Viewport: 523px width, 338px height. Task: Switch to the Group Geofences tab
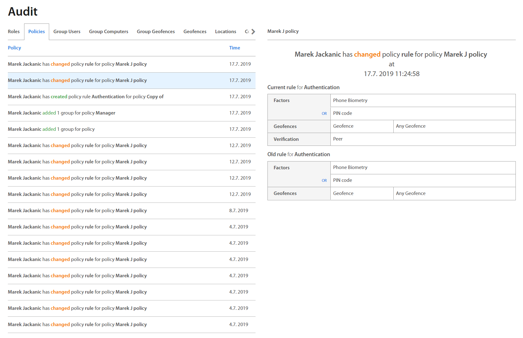156,32
